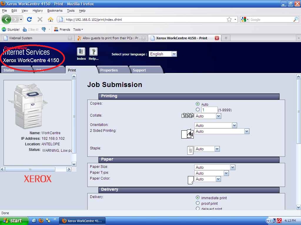Open the Paper Type dropdown
The image size is (301, 225).
[212, 173]
